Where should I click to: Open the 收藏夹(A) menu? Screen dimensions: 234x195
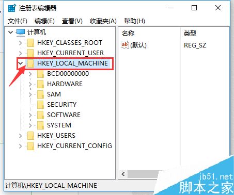point(103,21)
